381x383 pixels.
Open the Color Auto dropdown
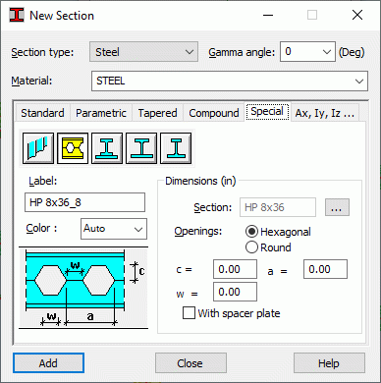114,229
